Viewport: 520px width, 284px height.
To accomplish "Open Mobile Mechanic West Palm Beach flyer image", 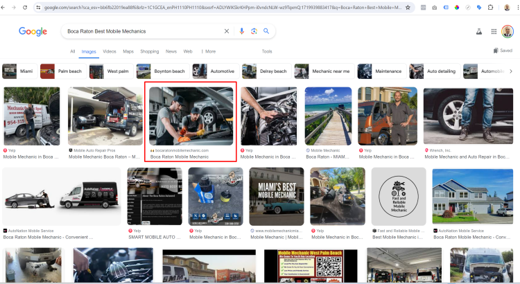I will pyautogui.click(x=311, y=265).
